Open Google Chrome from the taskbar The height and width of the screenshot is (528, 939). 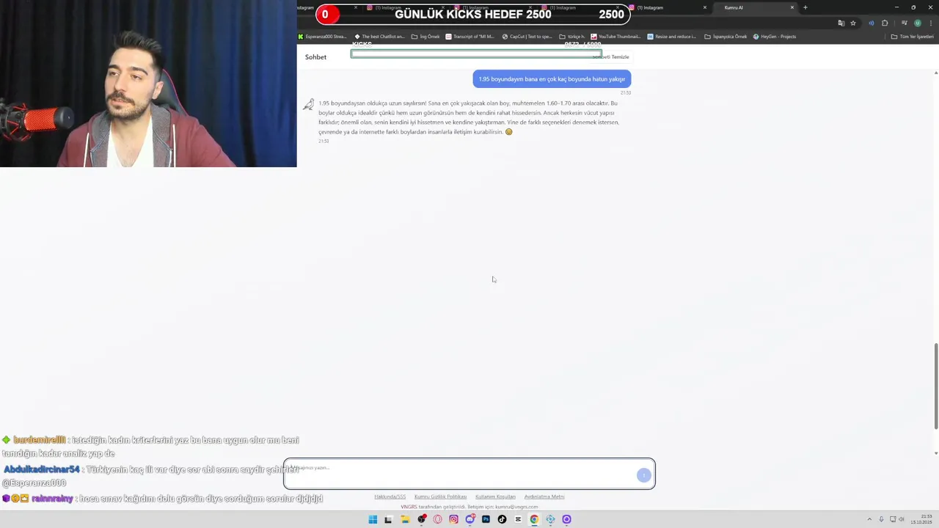click(534, 519)
